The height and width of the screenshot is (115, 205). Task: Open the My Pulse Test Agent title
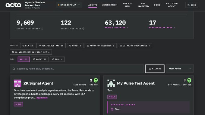click(136, 83)
